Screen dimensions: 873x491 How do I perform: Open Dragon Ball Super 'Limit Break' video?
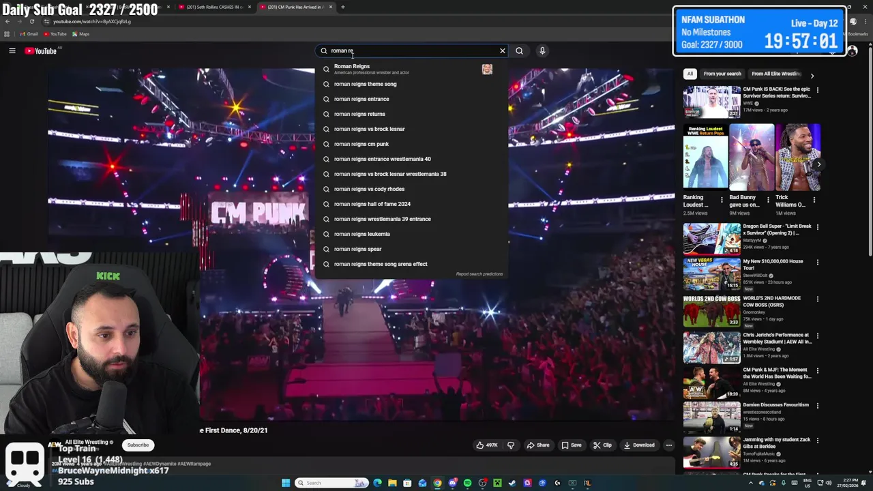pyautogui.click(x=712, y=239)
